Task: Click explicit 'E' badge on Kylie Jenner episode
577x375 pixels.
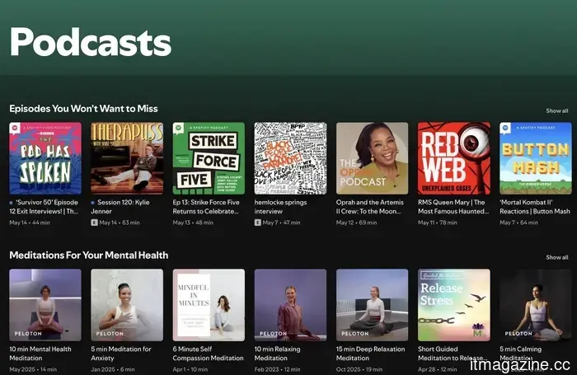Action: [94, 223]
